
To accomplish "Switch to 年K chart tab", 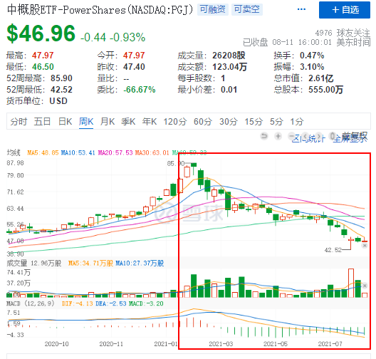I will point(150,122).
